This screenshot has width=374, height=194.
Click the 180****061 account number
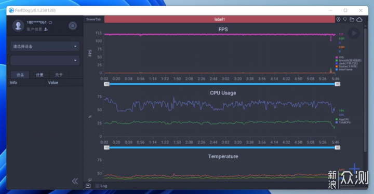point(36,22)
